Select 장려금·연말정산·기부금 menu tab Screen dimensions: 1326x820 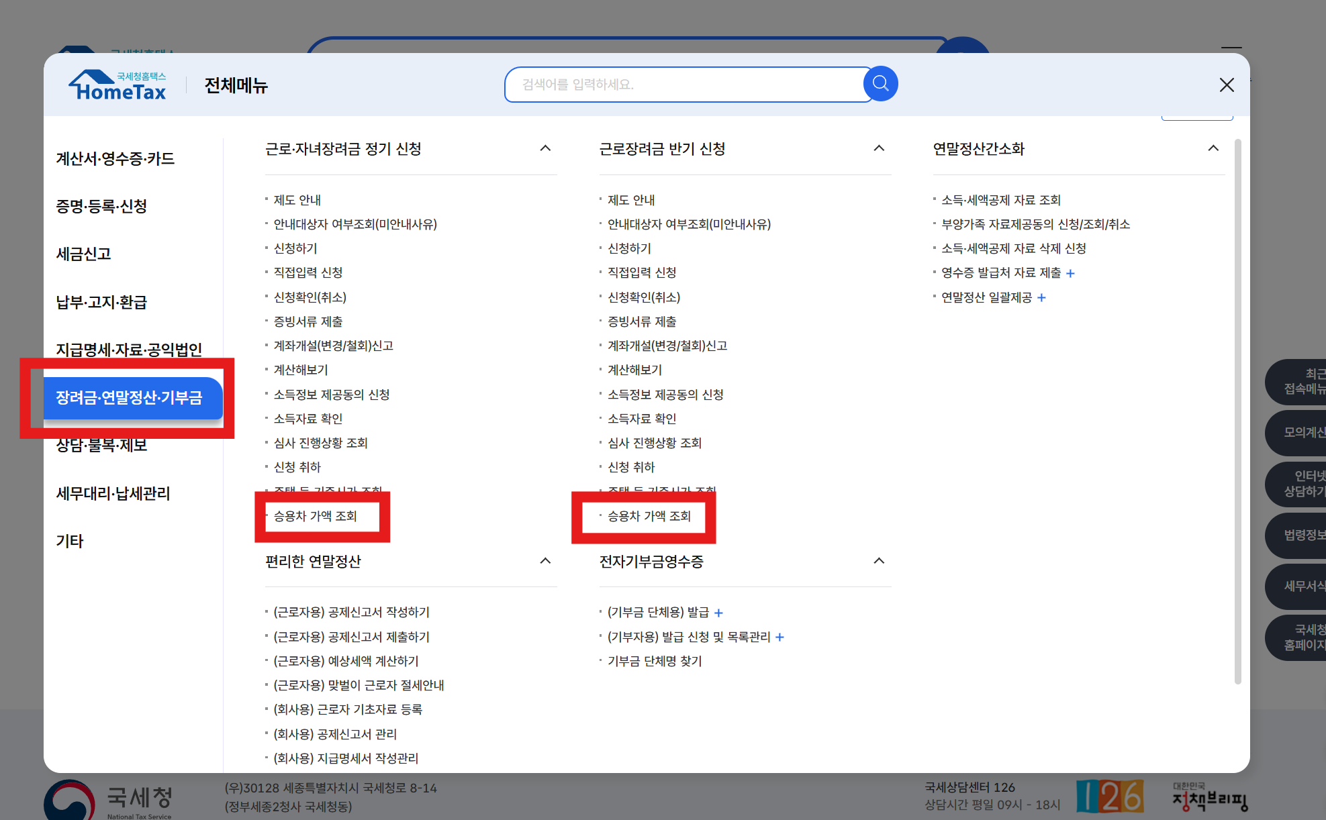click(x=129, y=397)
